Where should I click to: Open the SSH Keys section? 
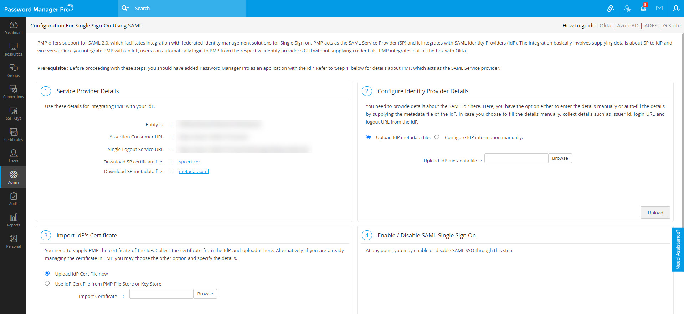pos(13,113)
